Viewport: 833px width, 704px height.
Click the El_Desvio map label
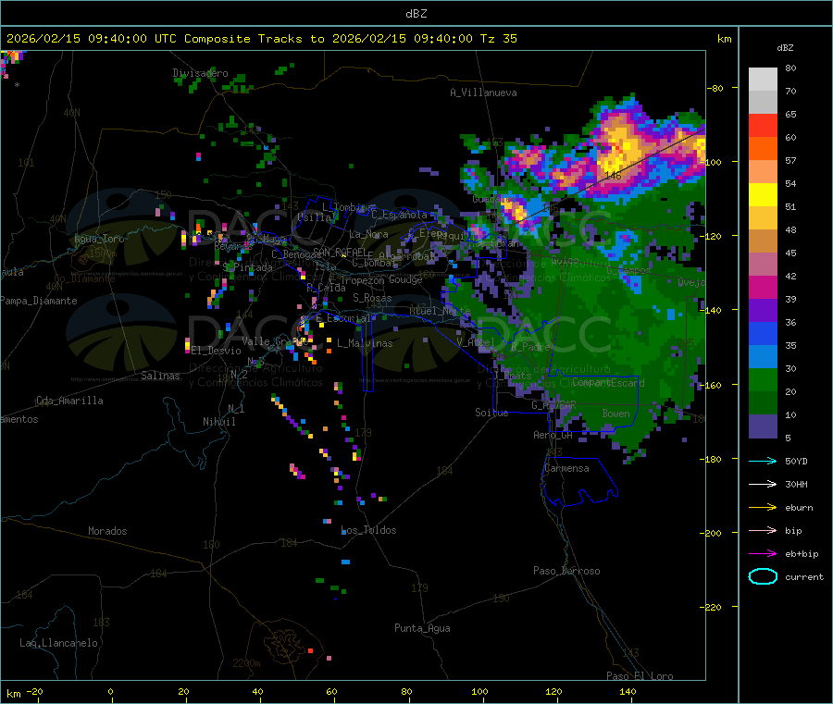(216, 351)
